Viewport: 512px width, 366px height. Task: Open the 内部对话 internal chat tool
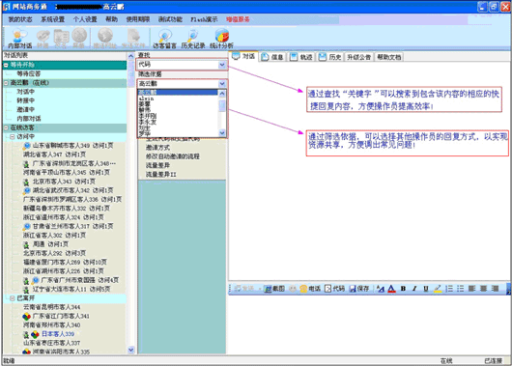(x=19, y=39)
